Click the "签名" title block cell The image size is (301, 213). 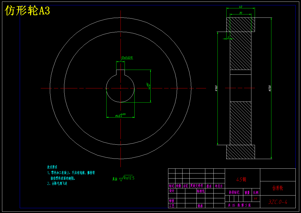(209, 186)
